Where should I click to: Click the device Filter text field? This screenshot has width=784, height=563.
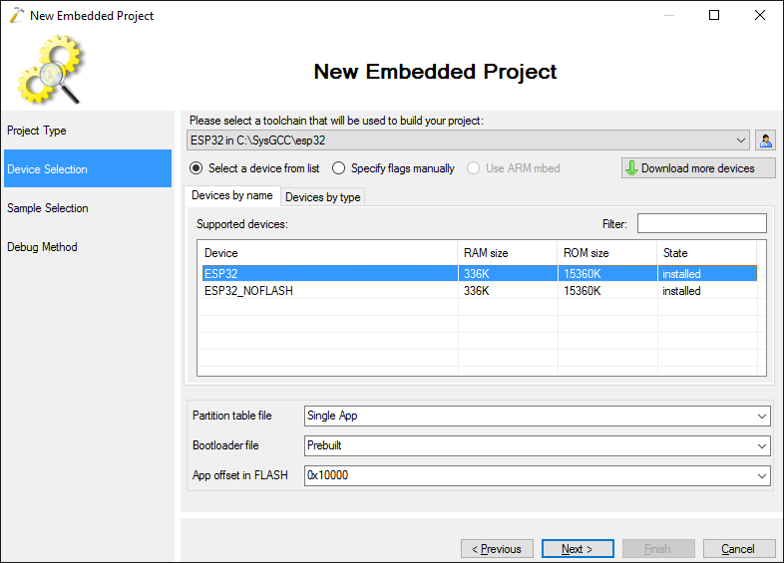pyautogui.click(x=701, y=224)
